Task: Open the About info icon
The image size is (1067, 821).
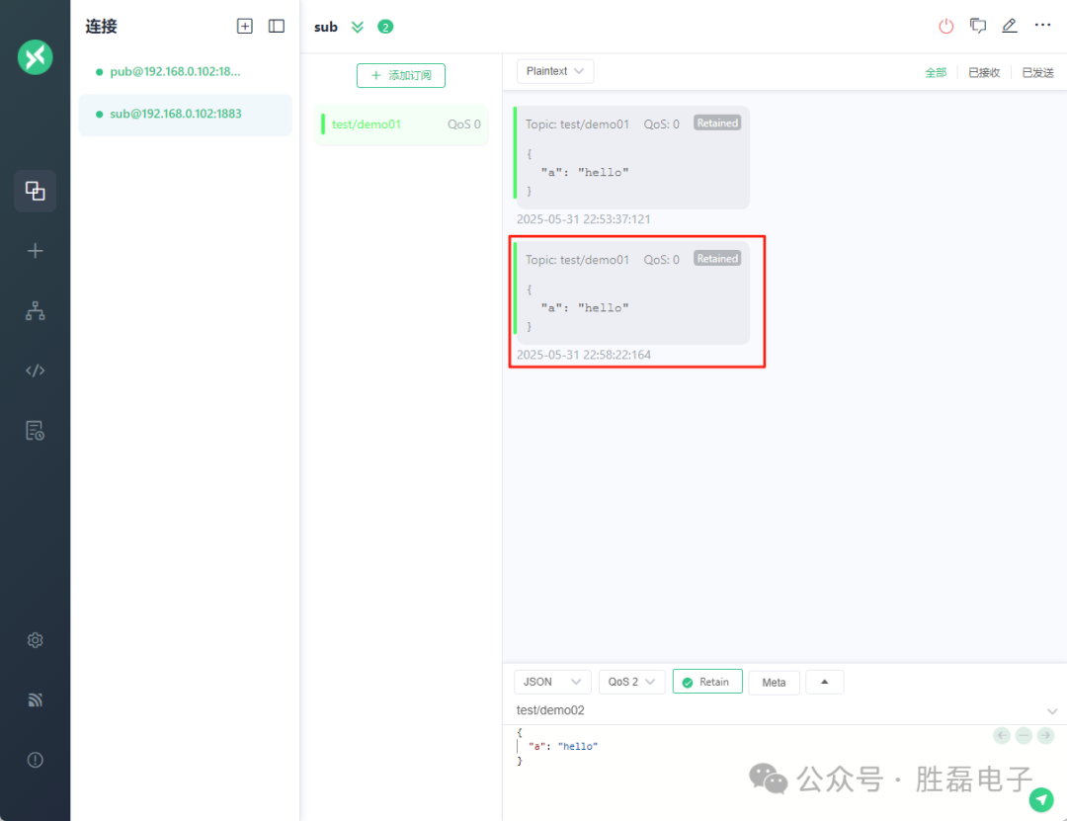Action: point(35,760)
